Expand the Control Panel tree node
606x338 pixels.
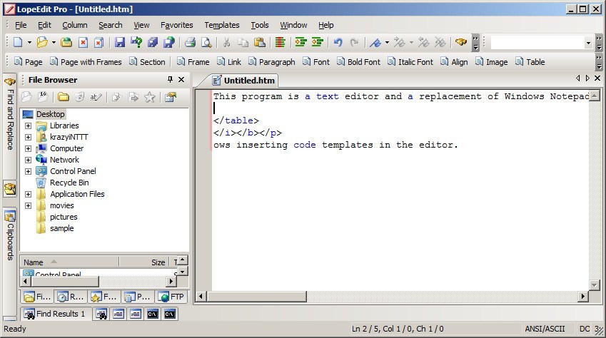(x=29, y=171)
